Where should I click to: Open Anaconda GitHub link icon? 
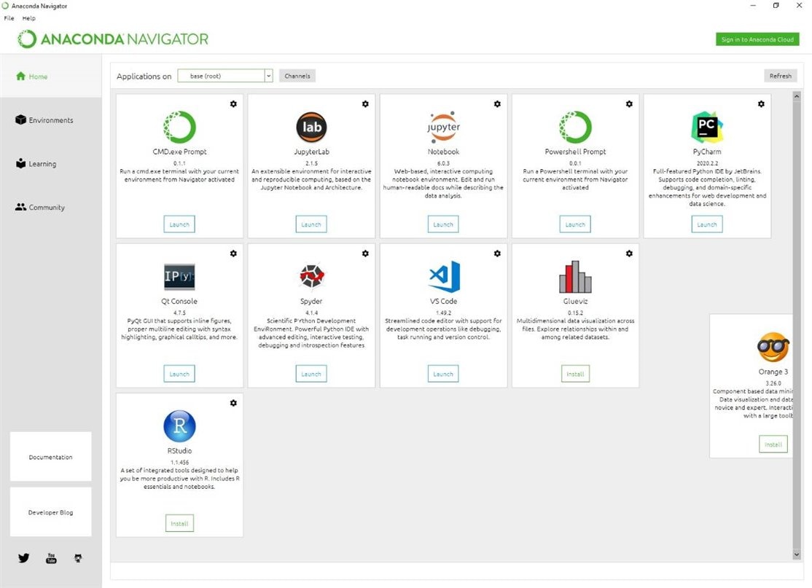[x=78, y=558]
